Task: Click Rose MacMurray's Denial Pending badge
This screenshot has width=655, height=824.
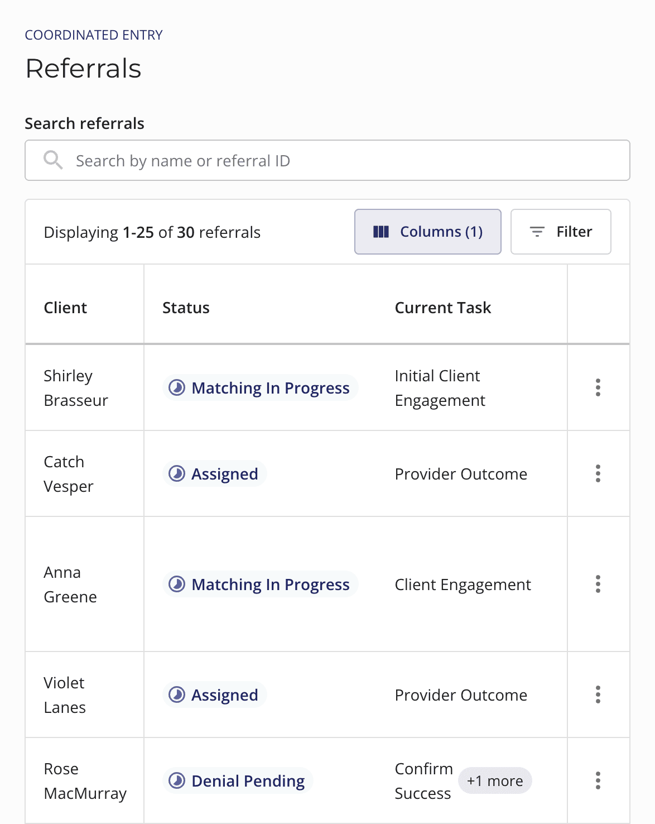Action: pyautogui.click(x=237, y=780)
